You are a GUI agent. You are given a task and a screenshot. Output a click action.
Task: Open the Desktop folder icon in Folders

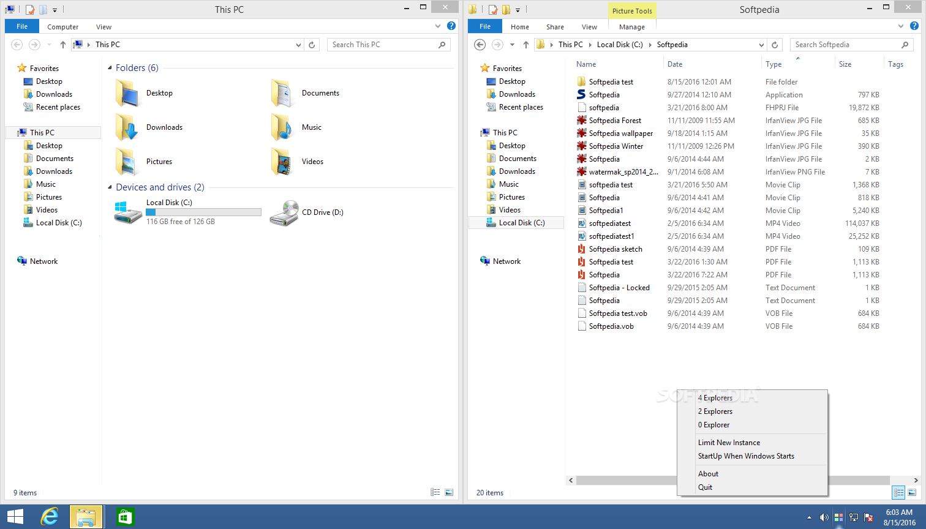pyautogui.click(x=127, y=93)
